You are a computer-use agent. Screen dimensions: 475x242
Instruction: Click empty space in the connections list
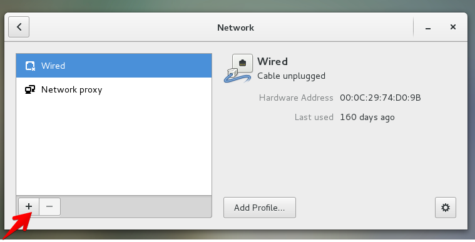(x=114, y=148)
